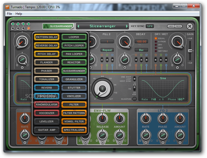Click the GAIN slider handle
207x158 pixels.
tap(190, 51)
